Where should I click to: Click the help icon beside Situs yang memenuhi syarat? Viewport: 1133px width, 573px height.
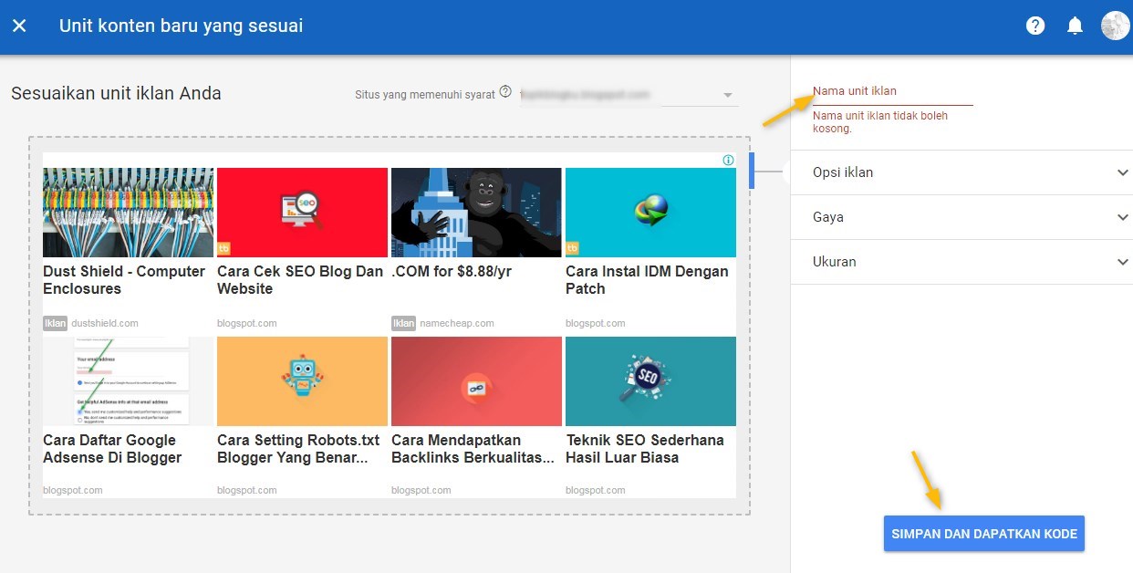(x=505, y=91)
